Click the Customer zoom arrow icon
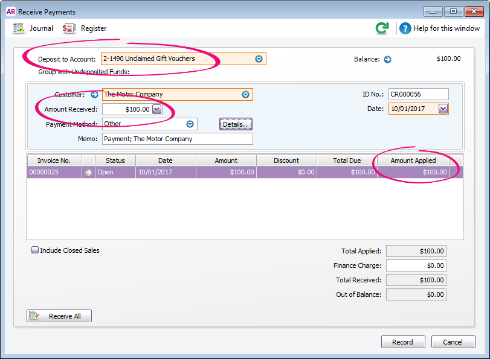490x359 pixels. [94, 94]
